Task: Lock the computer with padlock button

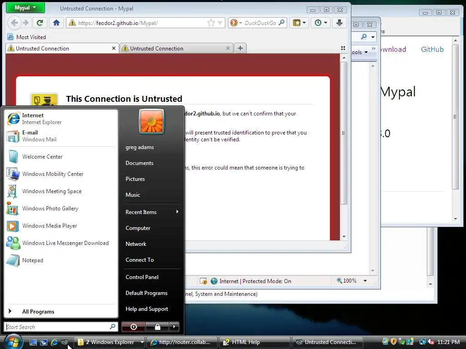Action: coord(157,327)
